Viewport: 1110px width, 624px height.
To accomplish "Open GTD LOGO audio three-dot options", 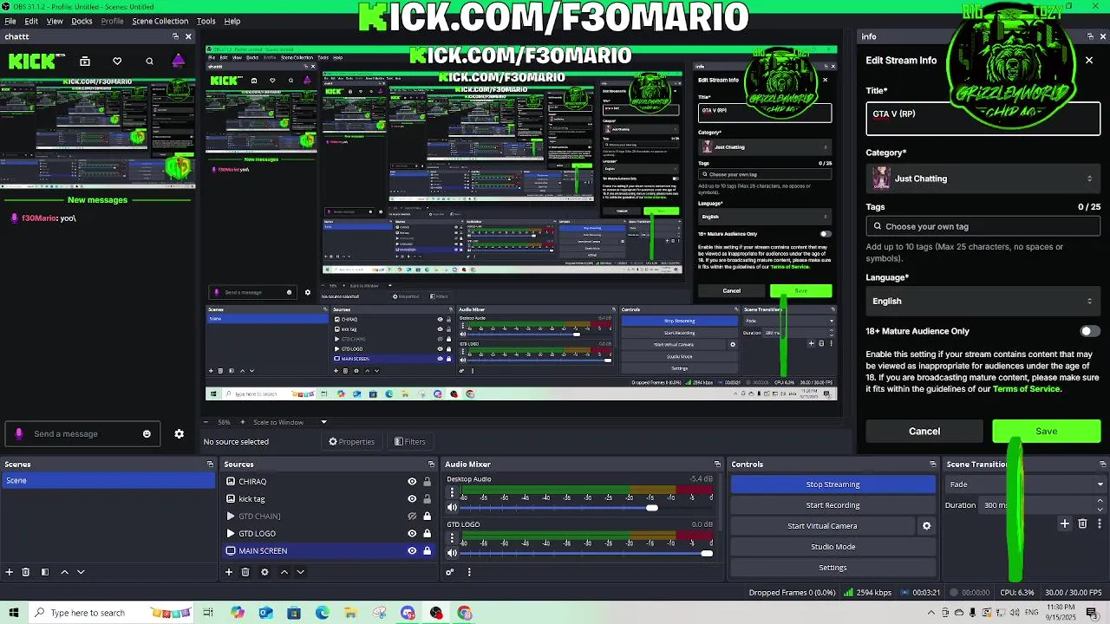I will (452, 537).
